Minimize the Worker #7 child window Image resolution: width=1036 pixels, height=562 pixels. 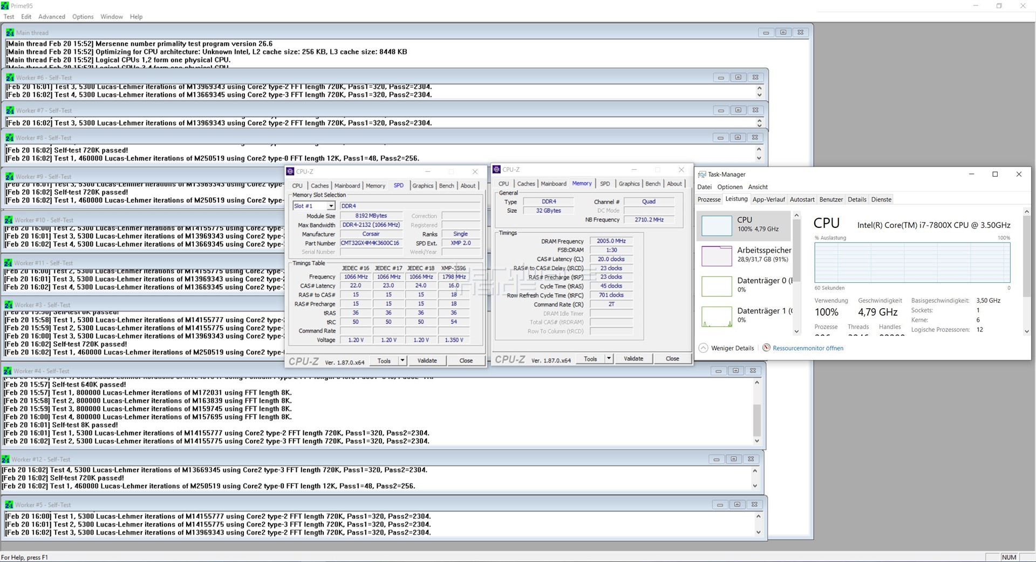pos(721,110)
